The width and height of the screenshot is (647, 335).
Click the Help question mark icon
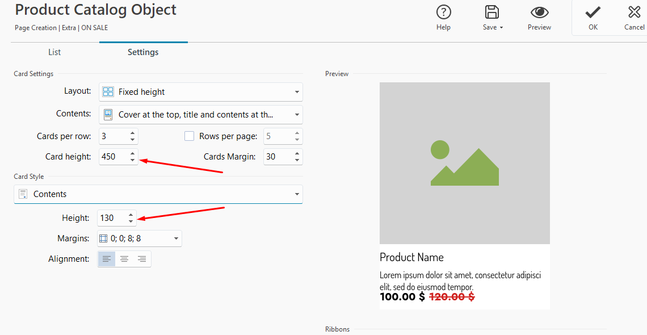[x=443, y=12]
